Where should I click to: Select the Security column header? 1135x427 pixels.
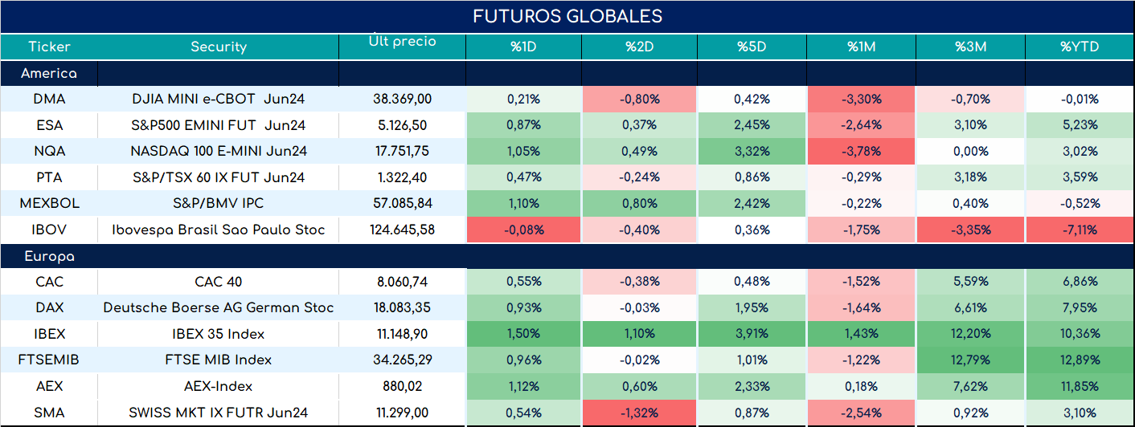click(x=219, y=47)
